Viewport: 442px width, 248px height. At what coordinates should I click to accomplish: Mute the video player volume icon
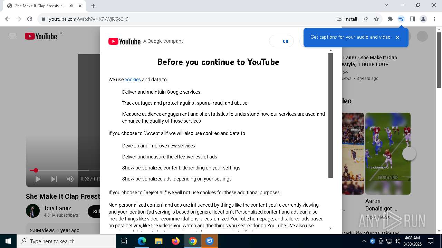click(70, 179)
